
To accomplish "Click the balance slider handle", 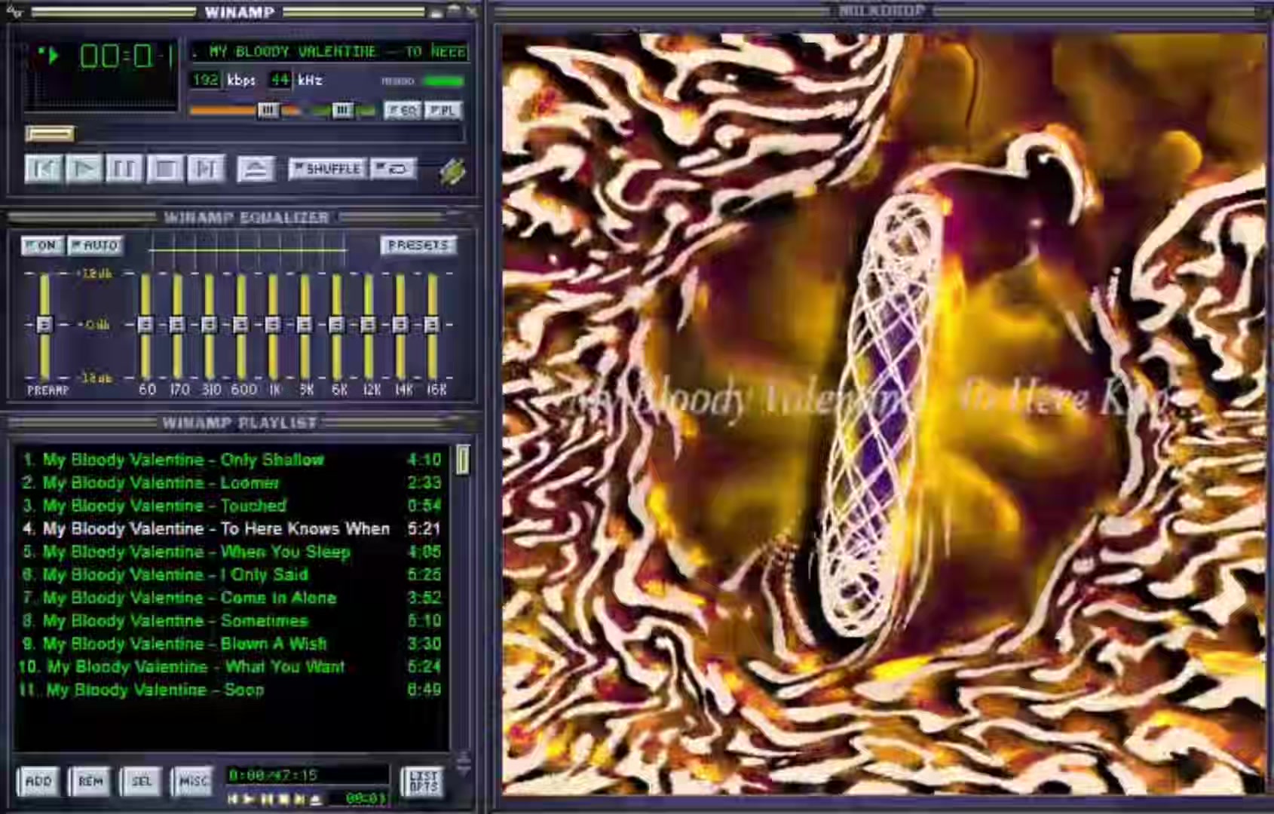I will [x=341, y=111].
